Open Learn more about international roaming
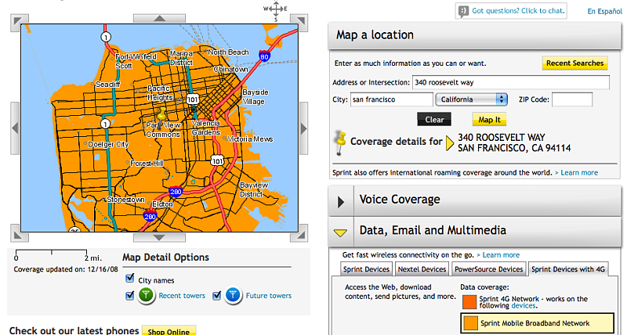The height and width of the screenshot is (335, 627). 579,172
